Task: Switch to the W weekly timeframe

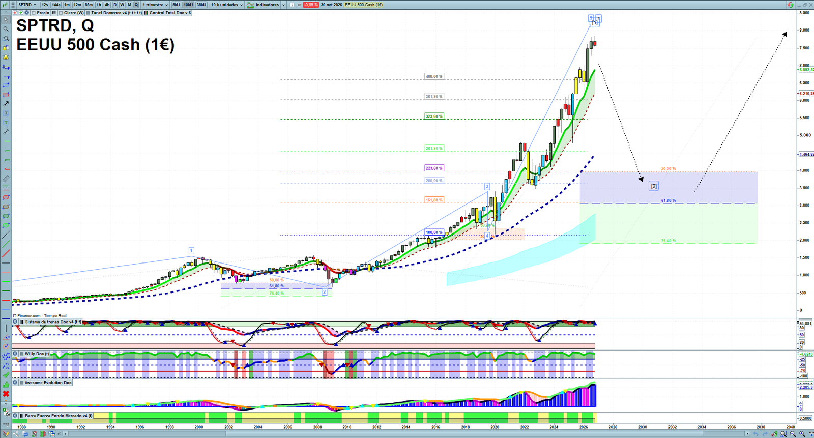Action: pyautogui.click(x=122, y=5)
